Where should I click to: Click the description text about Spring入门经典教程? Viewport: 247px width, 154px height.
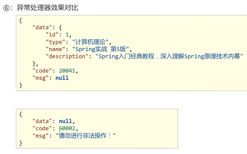pos(169,56)
